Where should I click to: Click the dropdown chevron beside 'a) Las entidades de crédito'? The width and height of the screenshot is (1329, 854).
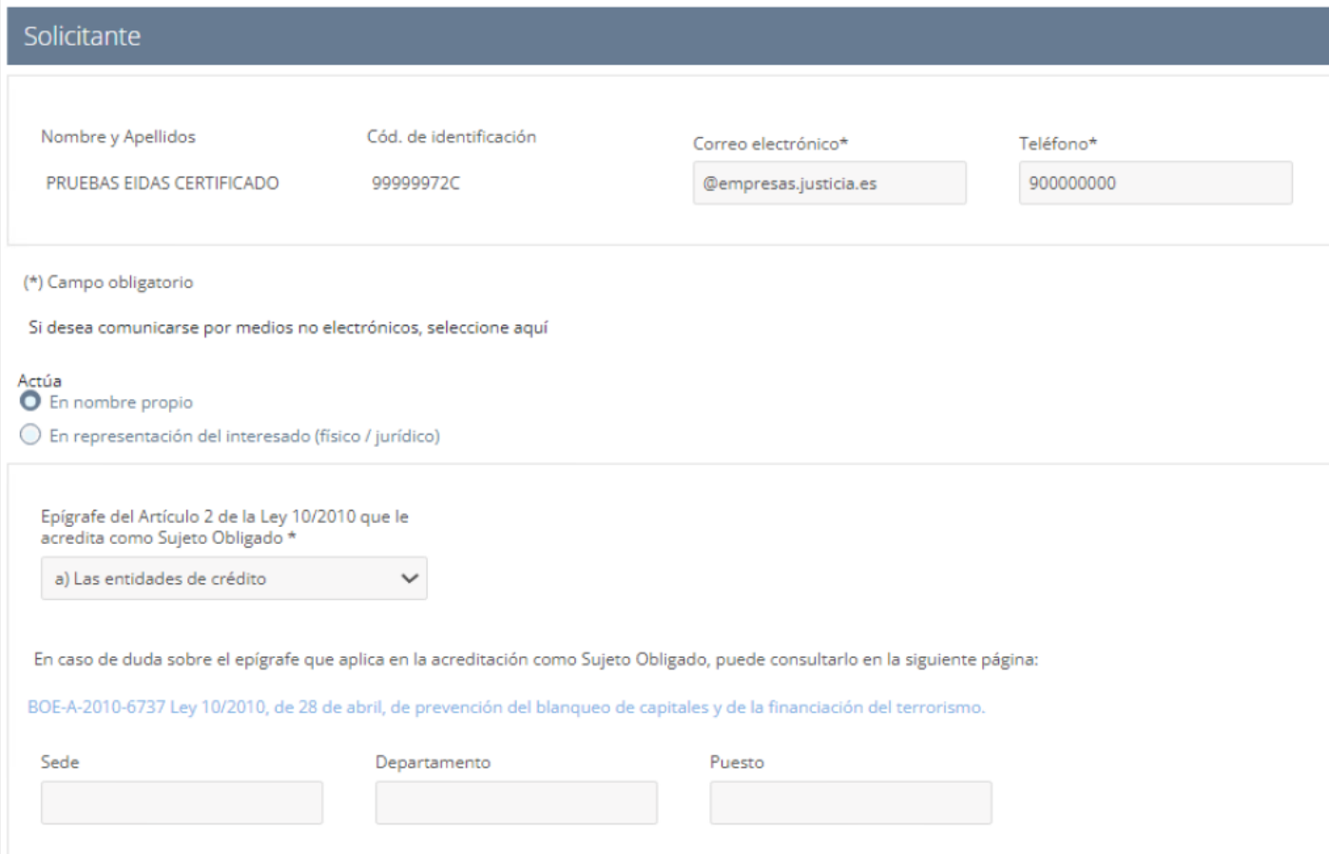click(x=407, y=577)
